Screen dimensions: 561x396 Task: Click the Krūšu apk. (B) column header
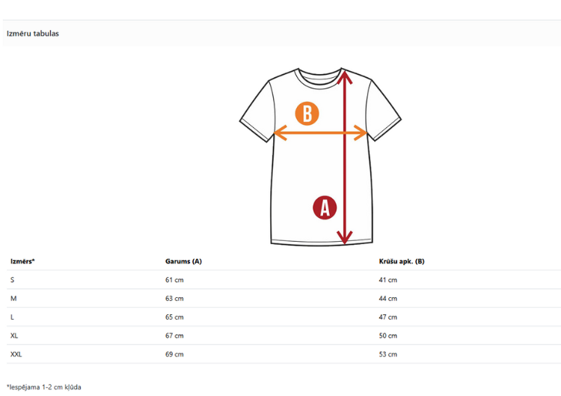pos(402,261)
